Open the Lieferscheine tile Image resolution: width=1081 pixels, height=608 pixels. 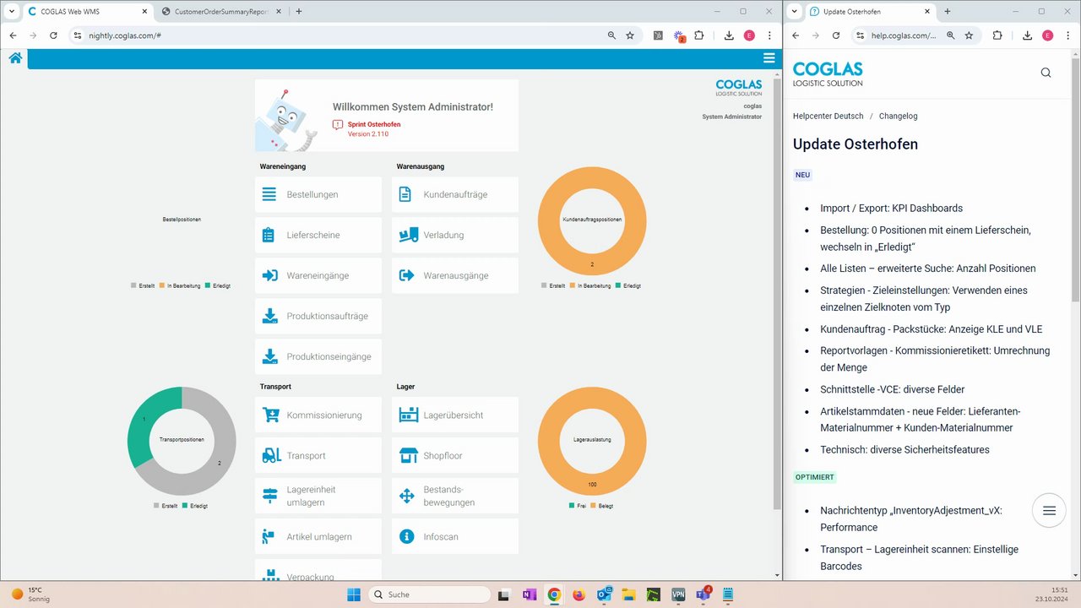[x=318, y=235]
